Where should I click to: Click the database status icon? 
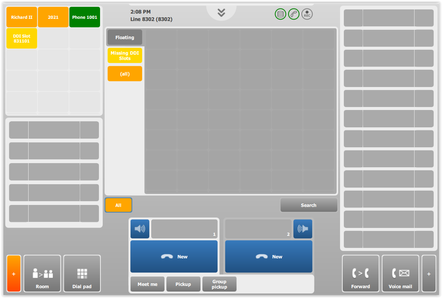click(281, 14)
